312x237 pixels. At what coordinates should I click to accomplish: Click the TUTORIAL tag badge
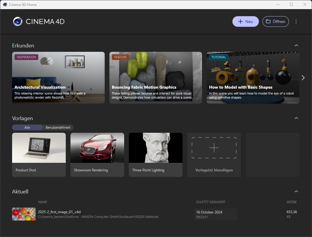[219, 57]
